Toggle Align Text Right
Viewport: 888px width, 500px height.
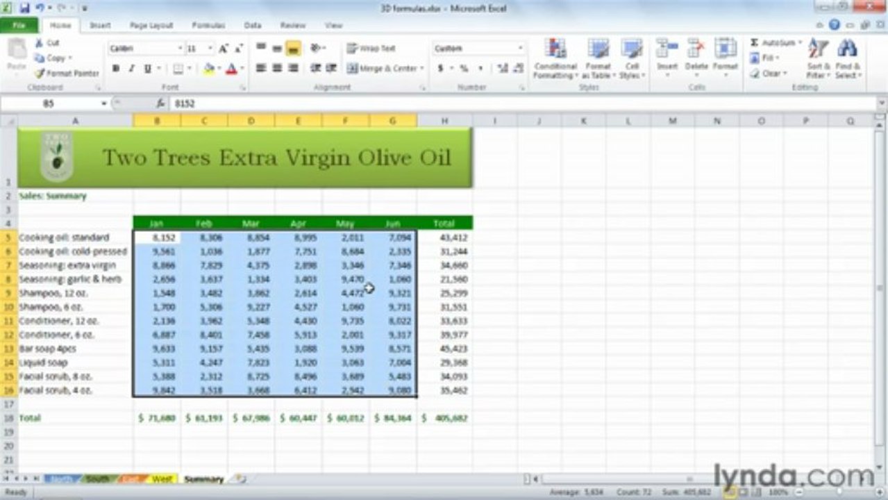[293, 68]
